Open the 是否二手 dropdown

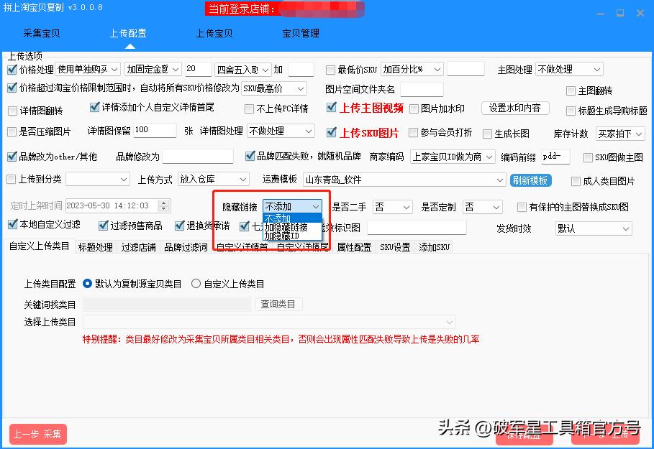click(391, 206)
